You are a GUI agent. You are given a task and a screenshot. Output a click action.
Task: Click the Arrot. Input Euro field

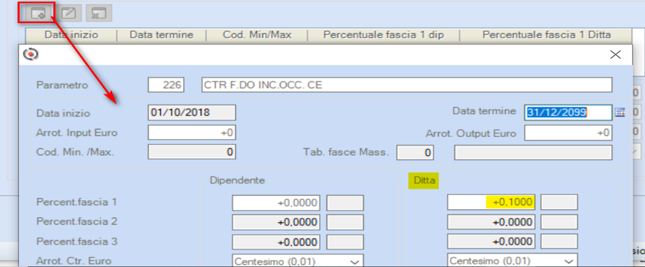(x=192, y=133)
